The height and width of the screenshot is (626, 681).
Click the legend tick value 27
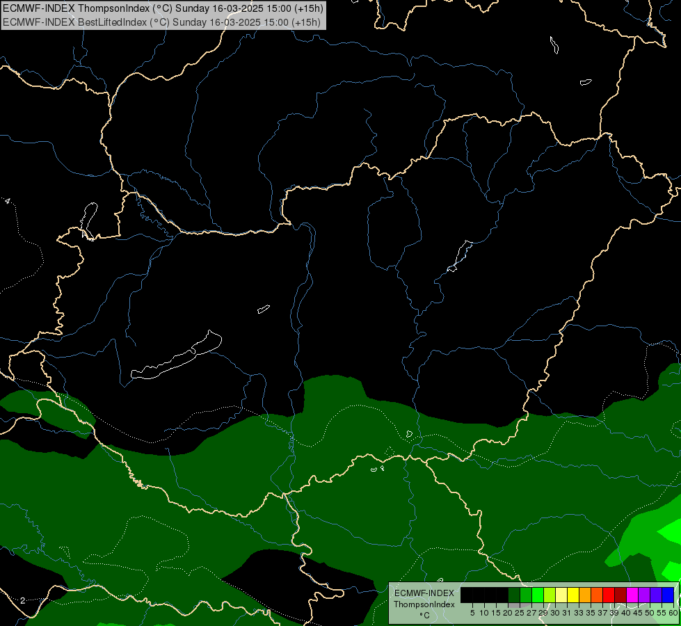[x=531, y=613]
